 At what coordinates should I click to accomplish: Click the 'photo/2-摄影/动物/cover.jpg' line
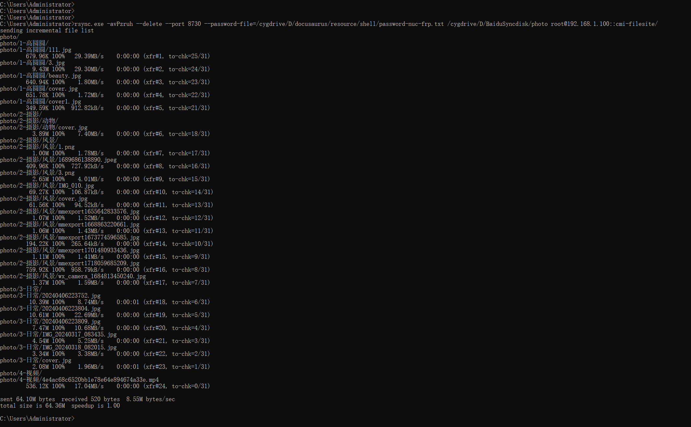(x=44, y=127)
